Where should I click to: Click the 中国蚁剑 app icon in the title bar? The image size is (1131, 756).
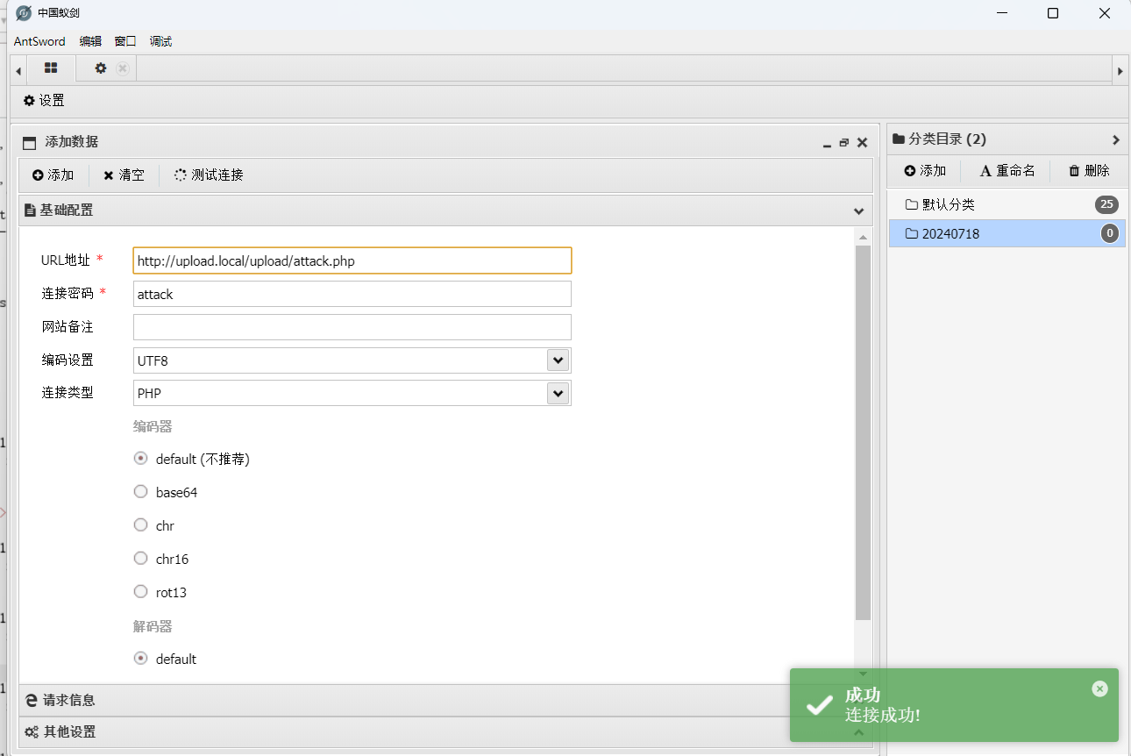coord(24,13)
